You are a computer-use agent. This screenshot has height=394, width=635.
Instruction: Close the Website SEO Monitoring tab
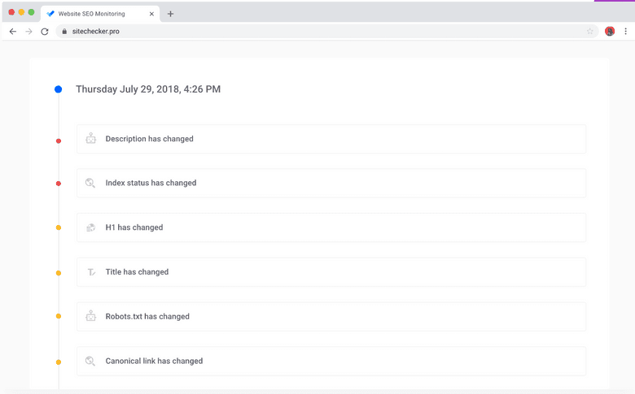click(151, 14)
